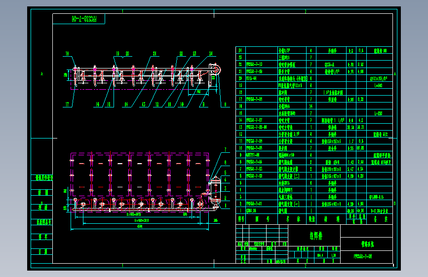Click part code PPCS32-7-10 in parts list
Screen dimensions: 428x277
254,65
